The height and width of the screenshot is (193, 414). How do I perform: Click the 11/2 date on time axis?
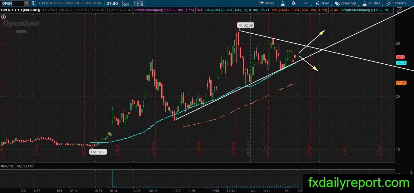tap(177, 190)
